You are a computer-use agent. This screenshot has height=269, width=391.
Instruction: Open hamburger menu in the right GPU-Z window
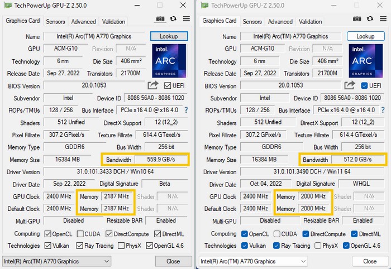(383, 19)
